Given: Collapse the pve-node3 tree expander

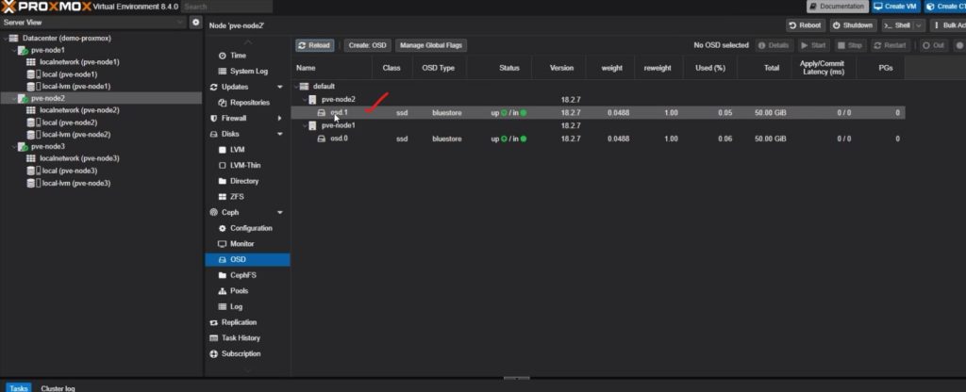Looking at the screenshot, I should [13, 146].
